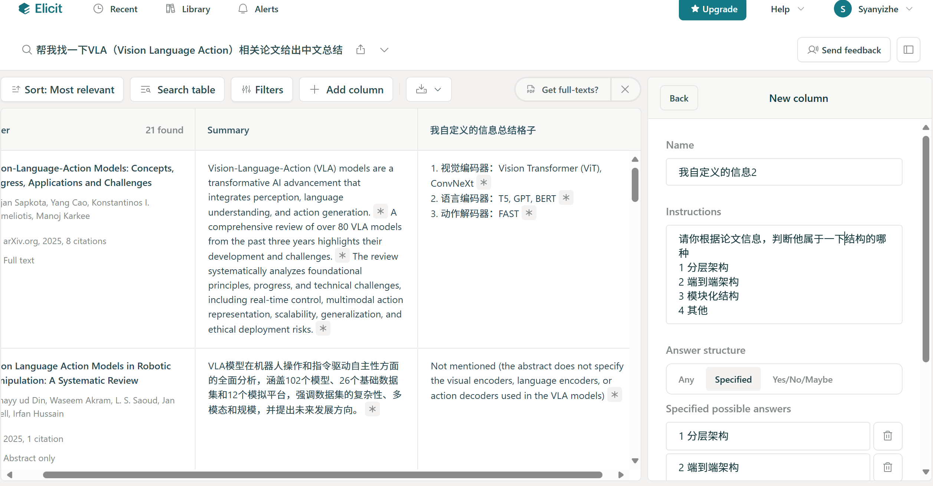Dismiss the Get full-texts prompt
933x486 pixels.
(625, 89)
